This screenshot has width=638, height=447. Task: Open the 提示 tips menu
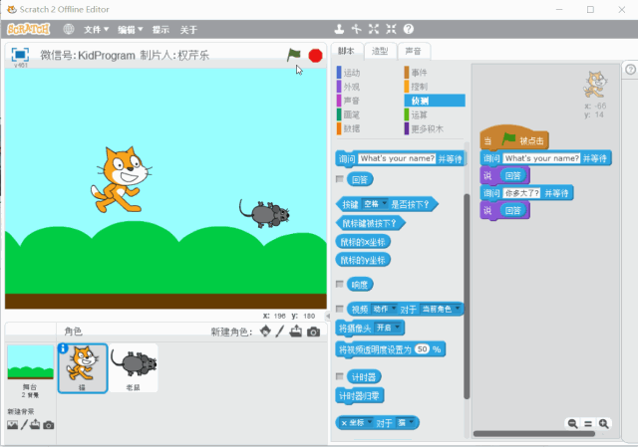pos(160,30)
